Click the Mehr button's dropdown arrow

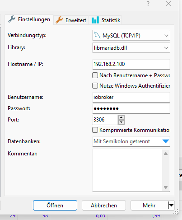(x=171, y=205)
